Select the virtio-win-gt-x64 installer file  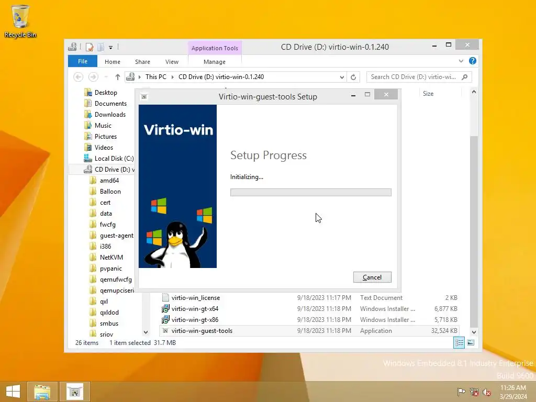(x=310, y=309)
